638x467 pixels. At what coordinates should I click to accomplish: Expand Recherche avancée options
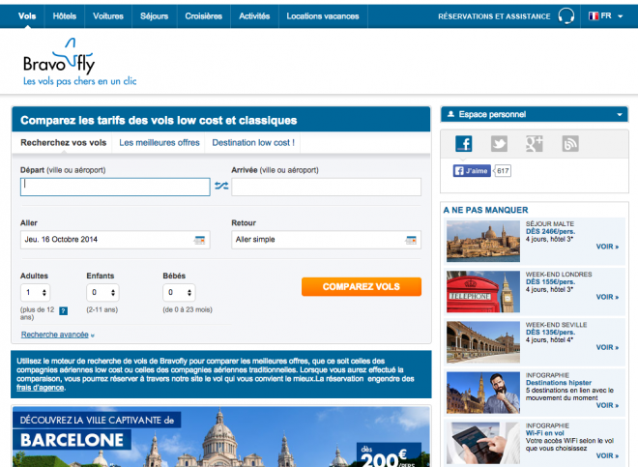[x=57, y=335]
